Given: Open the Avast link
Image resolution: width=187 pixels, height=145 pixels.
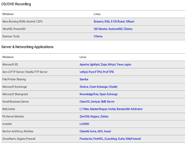Looking at the screenshot, I should 108,131.
